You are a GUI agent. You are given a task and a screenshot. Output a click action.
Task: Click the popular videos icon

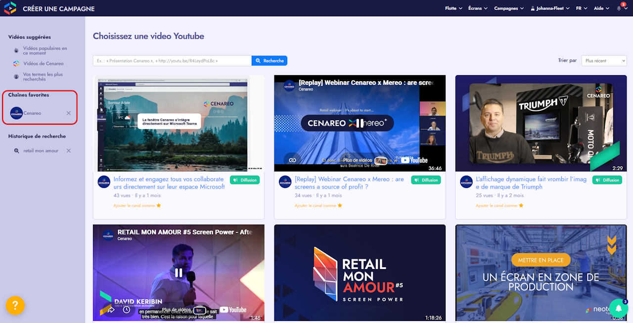pos(16,50)
